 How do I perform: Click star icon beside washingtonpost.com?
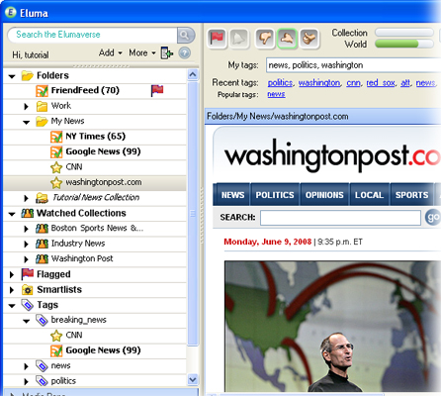pyautogui.click(x=56, y=183)
